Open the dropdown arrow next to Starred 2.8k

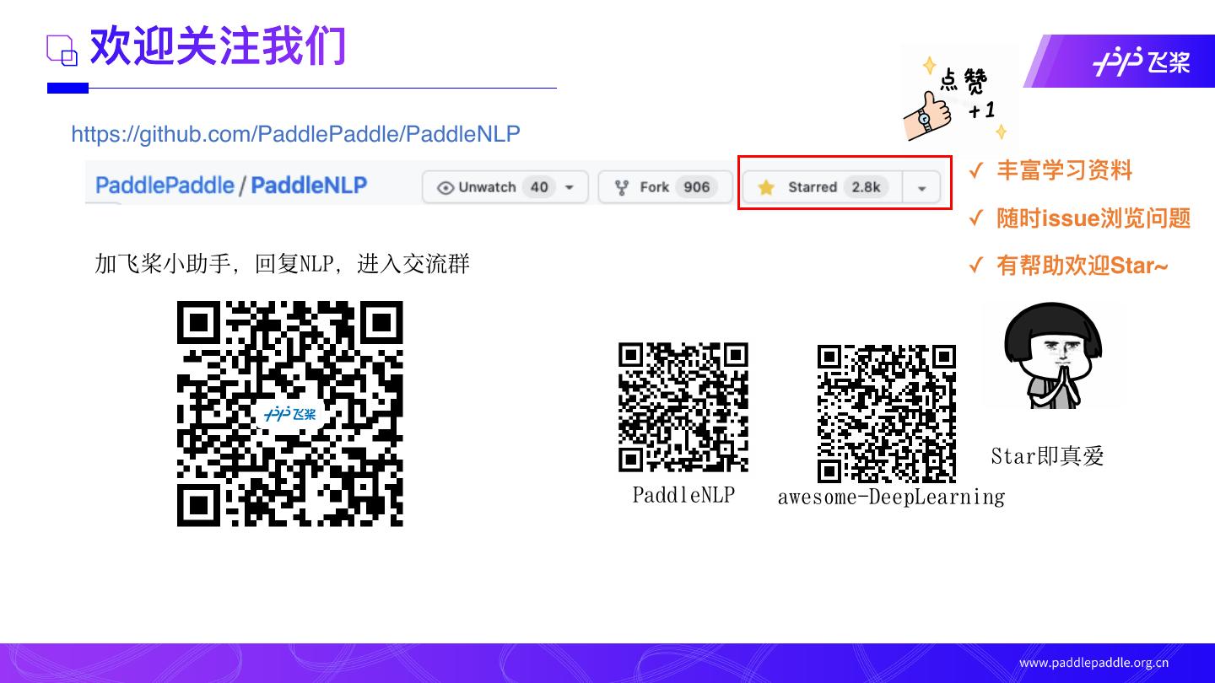click(x=921, y=187)
